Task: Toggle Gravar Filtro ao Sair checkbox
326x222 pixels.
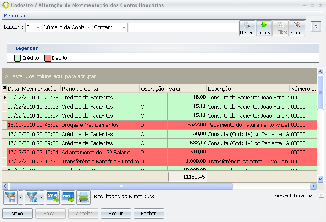Action: pos(321,195)
